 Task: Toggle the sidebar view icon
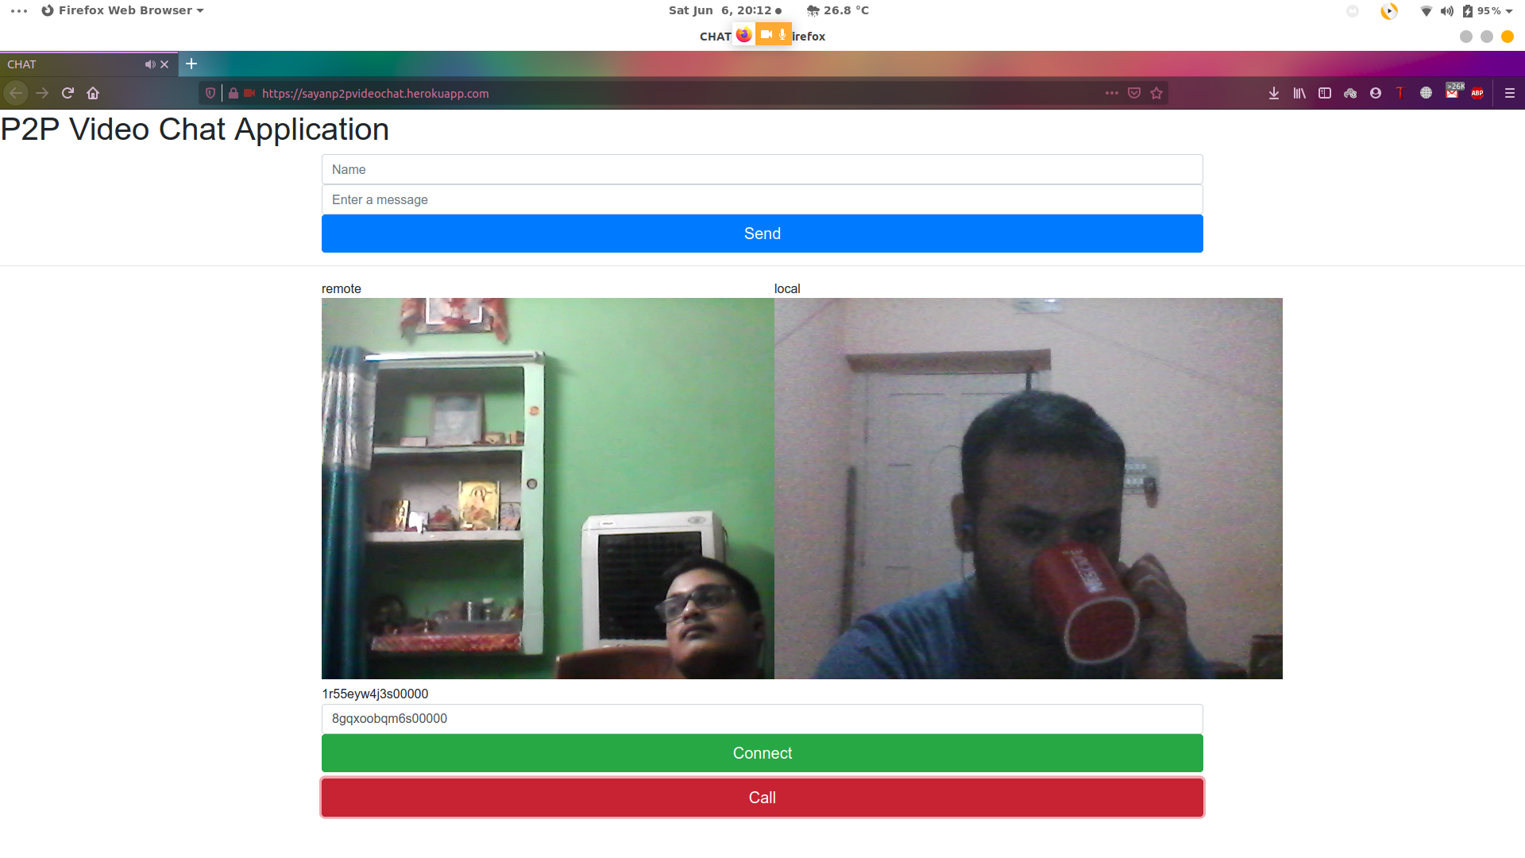pyautogui.click(x=1324, y=93)
